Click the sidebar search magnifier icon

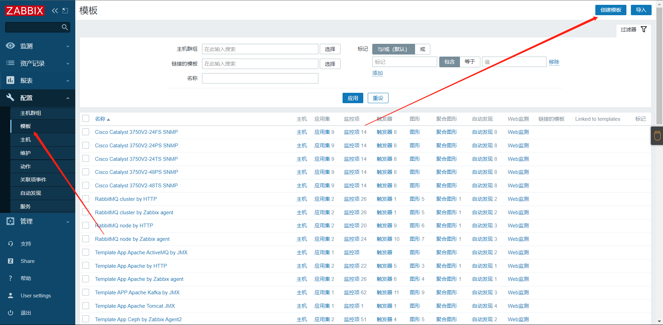pos(65,27)
